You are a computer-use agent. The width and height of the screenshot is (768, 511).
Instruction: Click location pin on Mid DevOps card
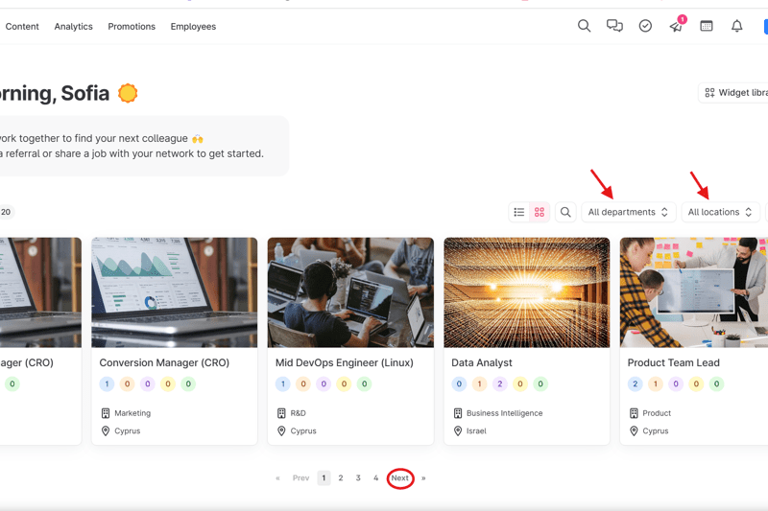coord(281,430)
